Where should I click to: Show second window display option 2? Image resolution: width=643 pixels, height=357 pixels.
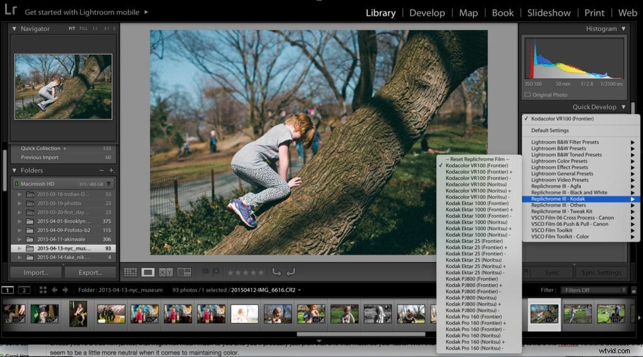(x=24, y=290)
